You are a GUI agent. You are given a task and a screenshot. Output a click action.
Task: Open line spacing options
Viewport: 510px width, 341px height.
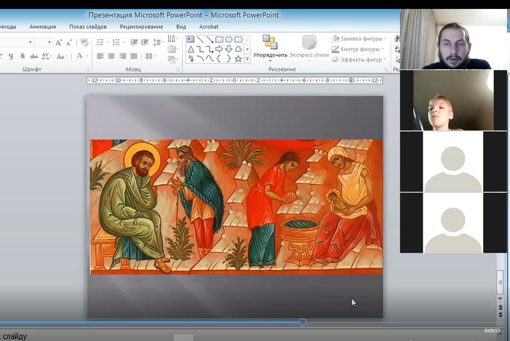coord(158,43)
